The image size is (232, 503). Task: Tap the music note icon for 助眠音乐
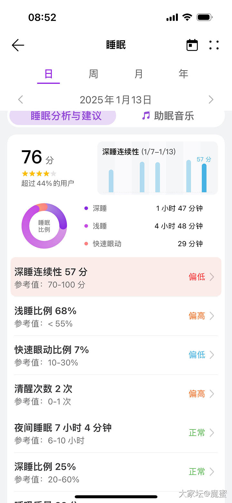click(146, 116)
